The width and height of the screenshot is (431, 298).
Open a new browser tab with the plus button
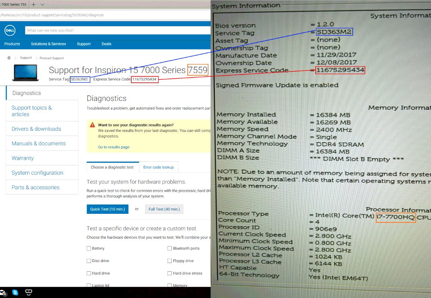34,4
